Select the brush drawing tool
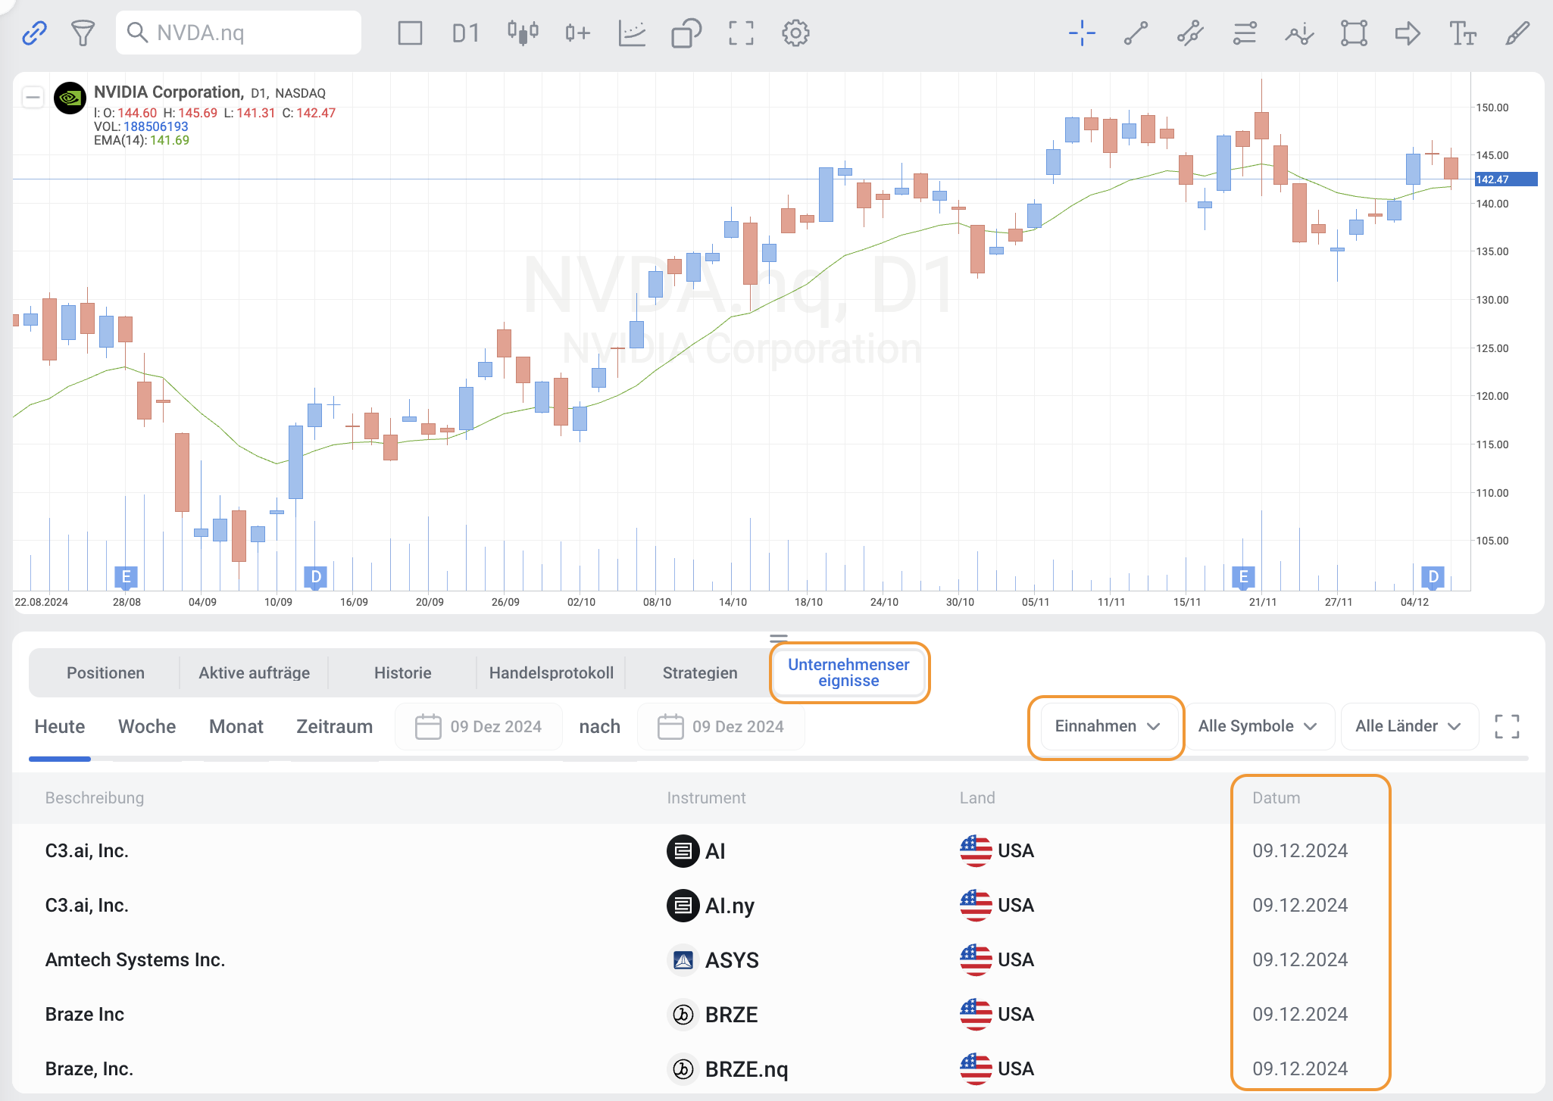 pyautogui.click(x=1517, y=33)
